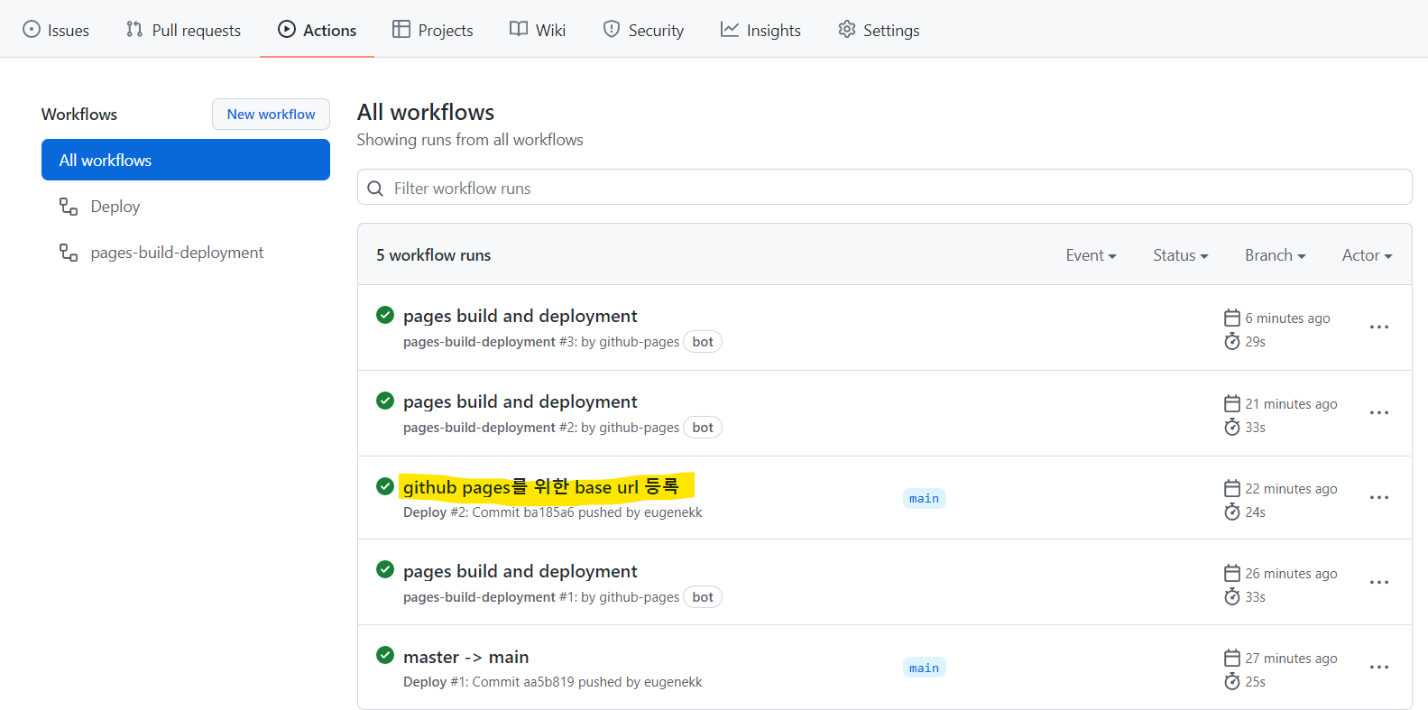This screenshot has height=710, width=1428.
Task: Click 'Deploy #1: Commit aa5b819' description
Action: (x=552, y=682)
